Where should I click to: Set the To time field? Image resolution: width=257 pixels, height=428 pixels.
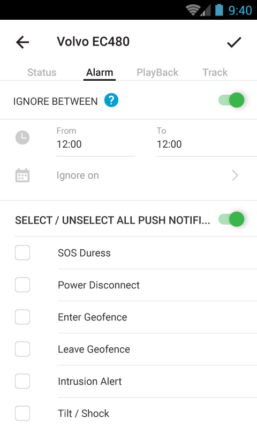207,141
